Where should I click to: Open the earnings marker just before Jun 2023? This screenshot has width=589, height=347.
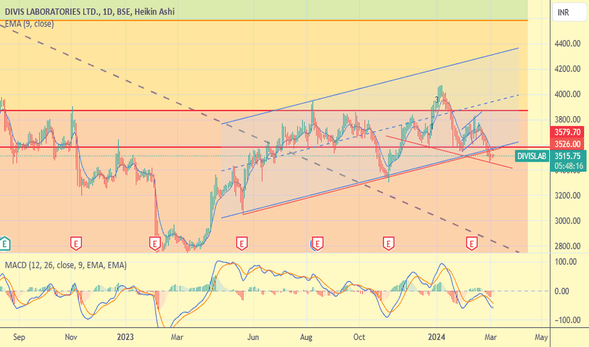point(241,244)
